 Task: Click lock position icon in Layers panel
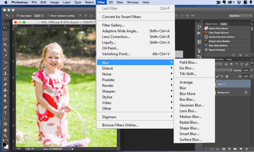click(222, 76)
